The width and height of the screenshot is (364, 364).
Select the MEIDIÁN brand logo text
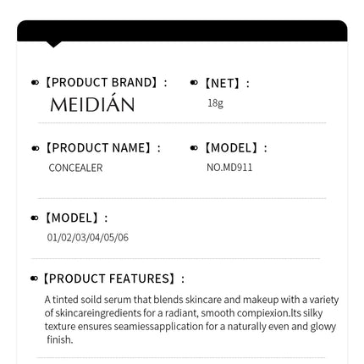tap(92, 103)
